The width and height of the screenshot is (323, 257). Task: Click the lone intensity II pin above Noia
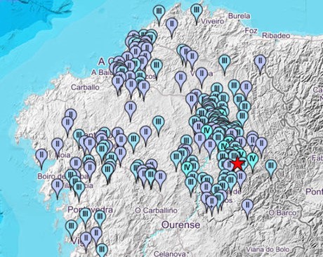click(x=58, y=145)
